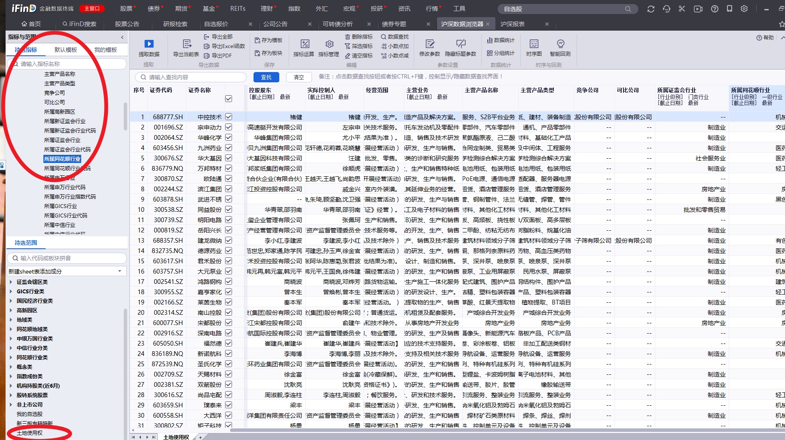Click the 修改参数 edit parameters icon
785x440 pixels.
430,44
